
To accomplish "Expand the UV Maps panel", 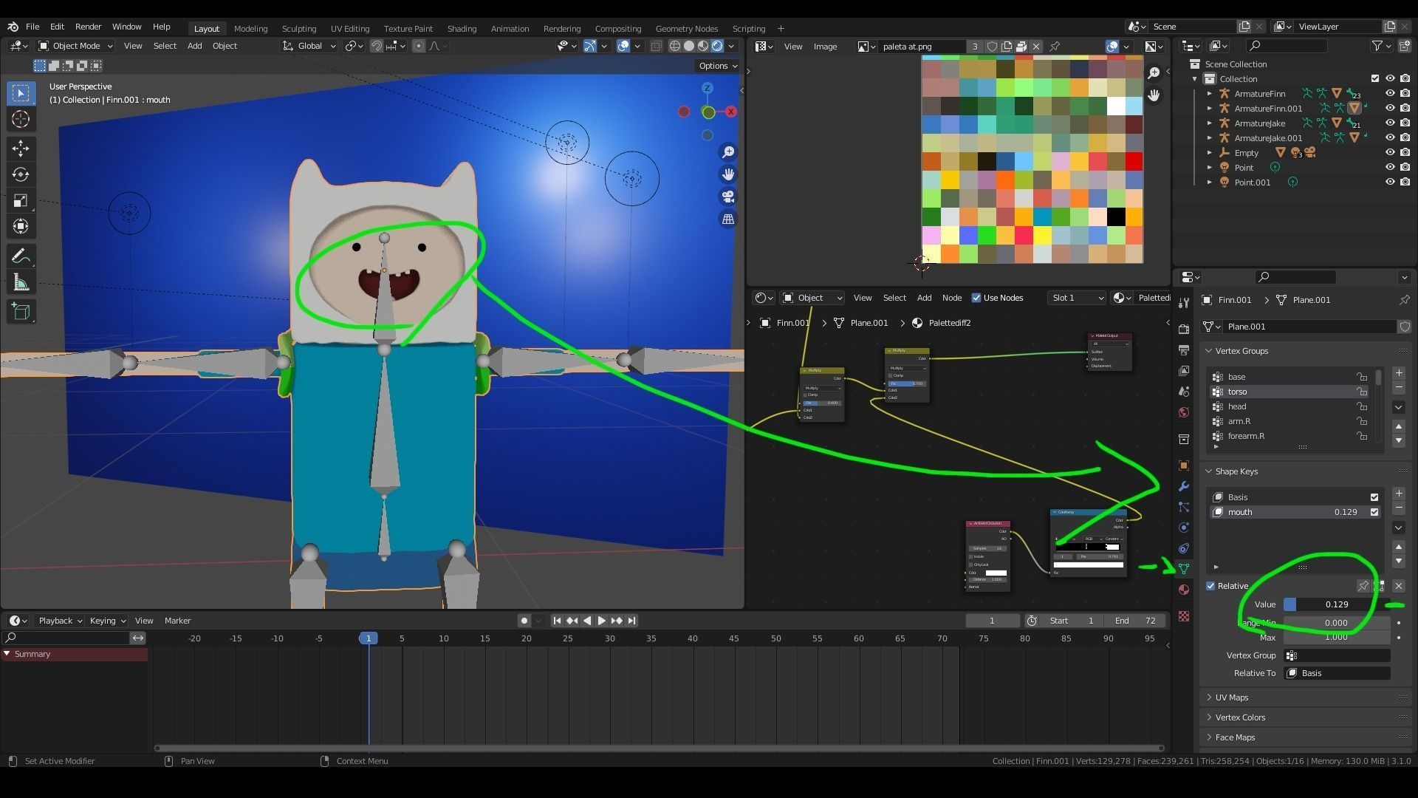I will click(1231, 698).
